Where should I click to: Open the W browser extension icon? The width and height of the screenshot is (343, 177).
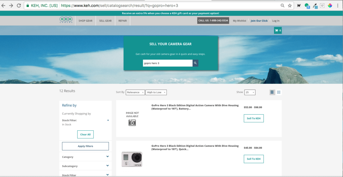pyautogui.click(x=299, y=6)
